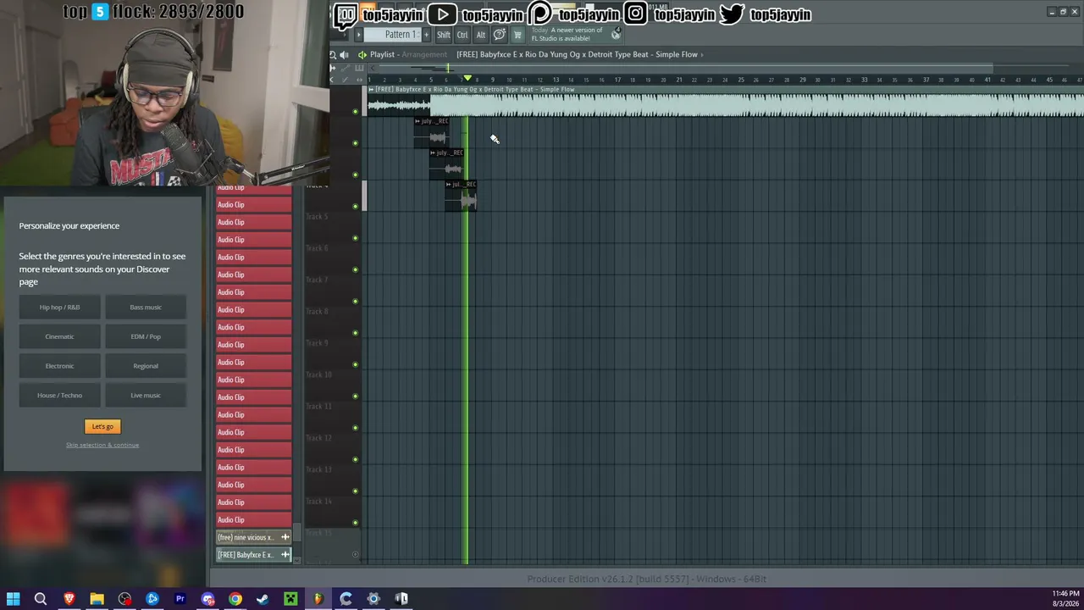Screen dimensions: 1084x610
Task: Mute the beat track with its green dot
Action: coord(355,111)
